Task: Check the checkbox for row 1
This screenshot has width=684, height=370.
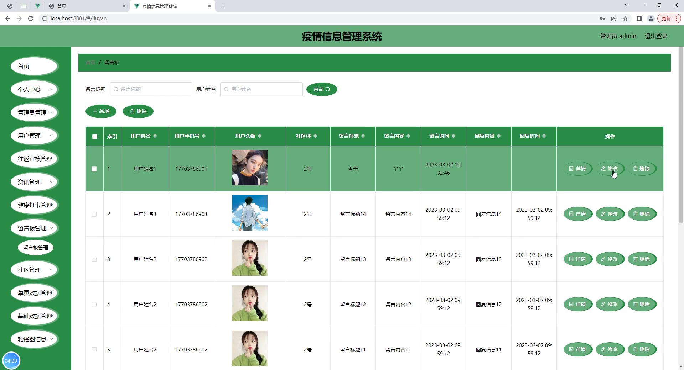Action: tap(94, 169)
